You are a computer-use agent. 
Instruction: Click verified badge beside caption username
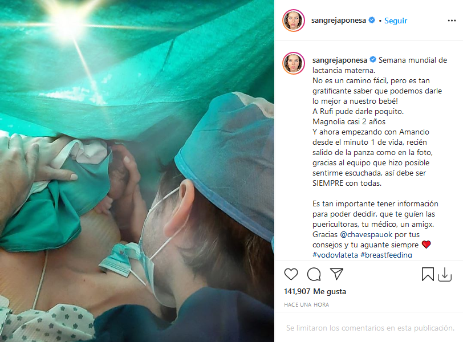(x=373, y=60)
